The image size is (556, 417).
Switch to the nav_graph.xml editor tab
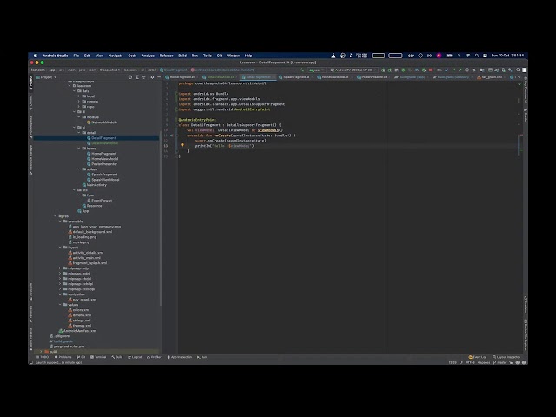(491, 77)
